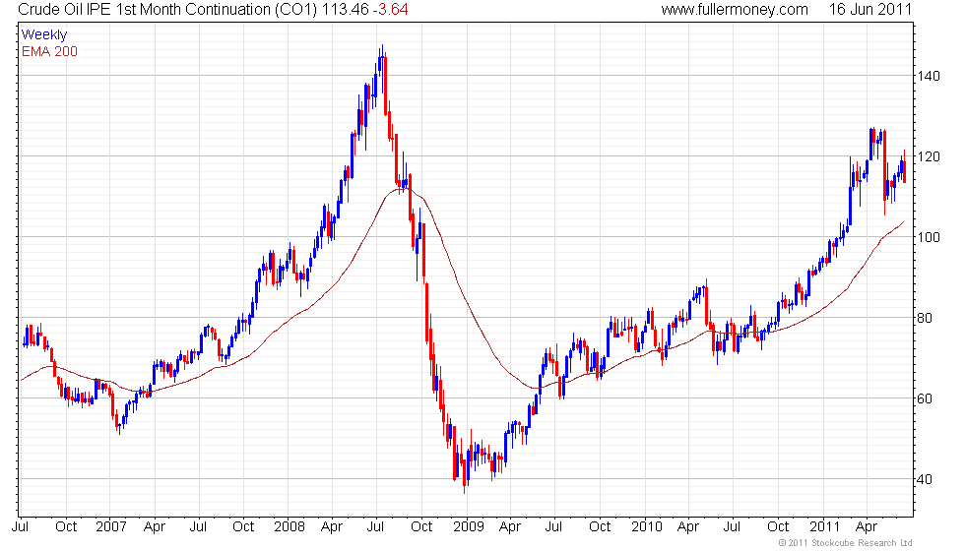Click the date "16 Jun 2011"

click(869, 9)
